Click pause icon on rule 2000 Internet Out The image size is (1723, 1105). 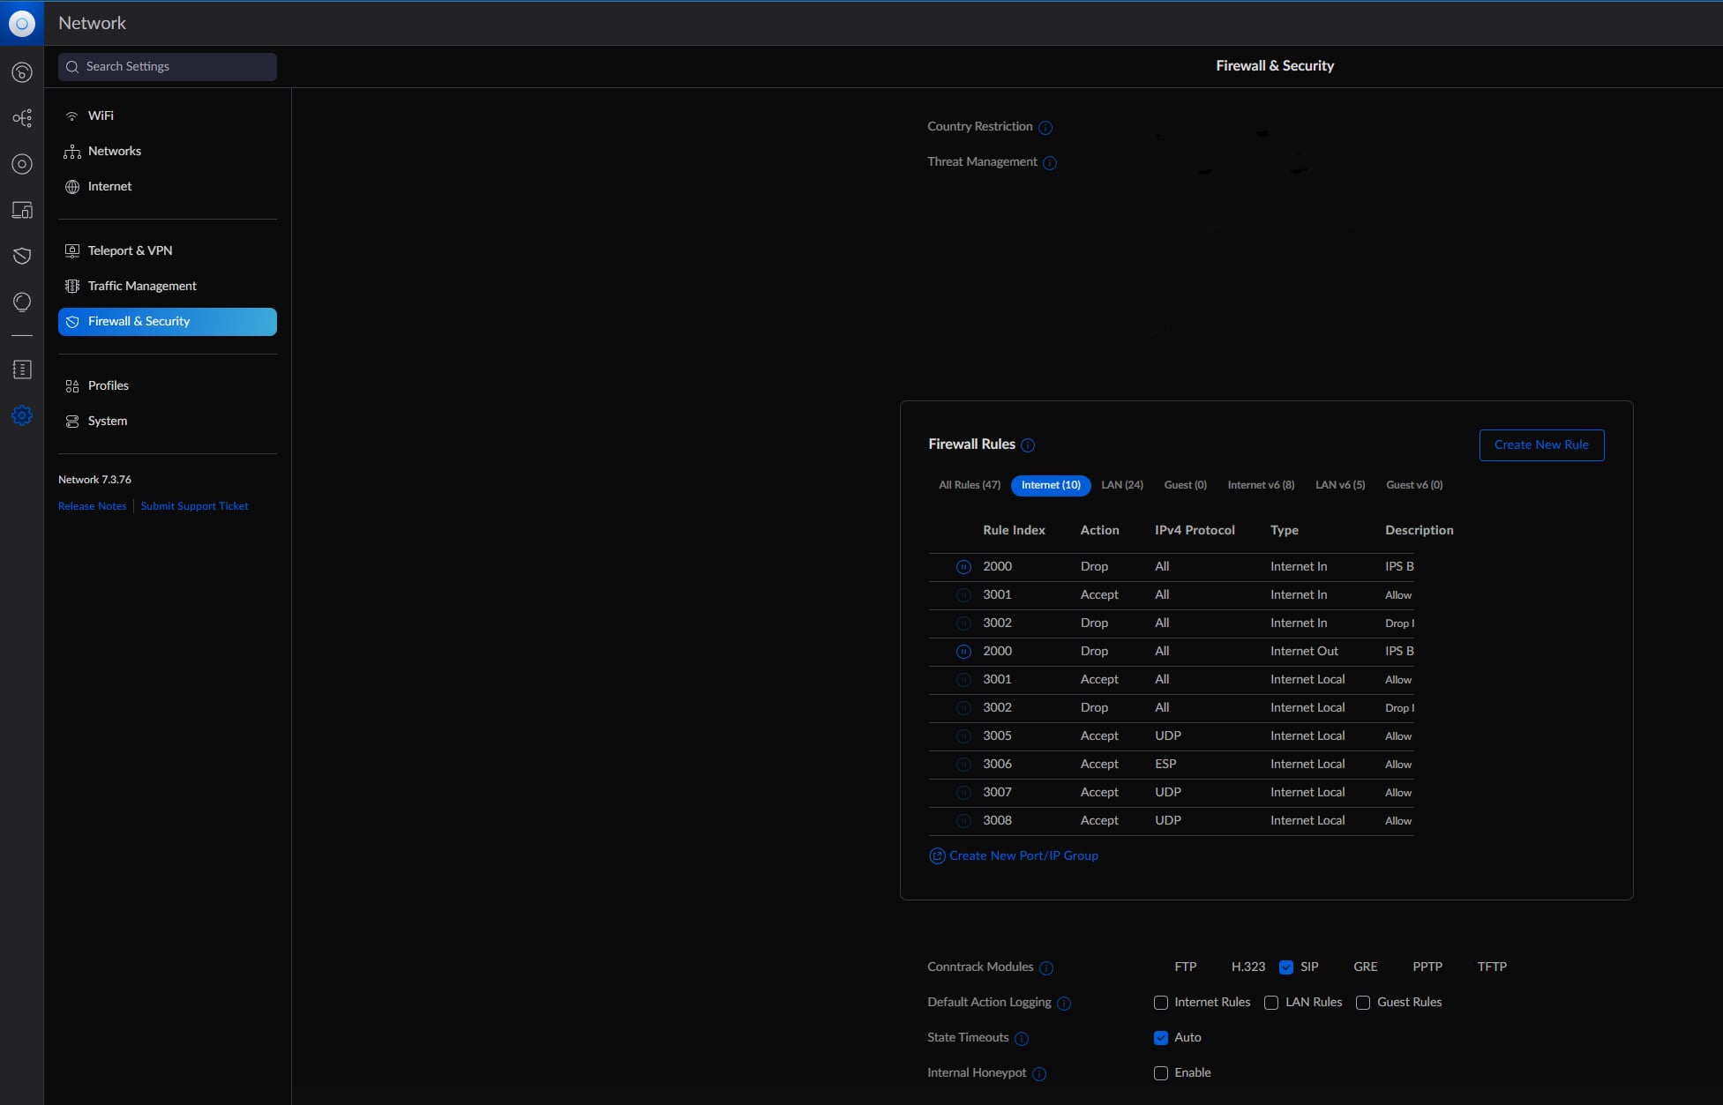(x=963, y=652)
